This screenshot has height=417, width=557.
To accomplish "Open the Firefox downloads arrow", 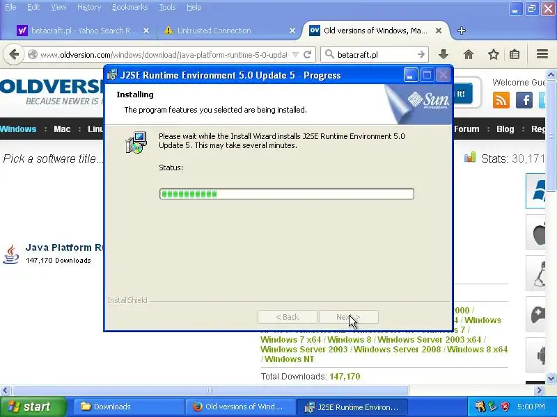I will 444,54.
